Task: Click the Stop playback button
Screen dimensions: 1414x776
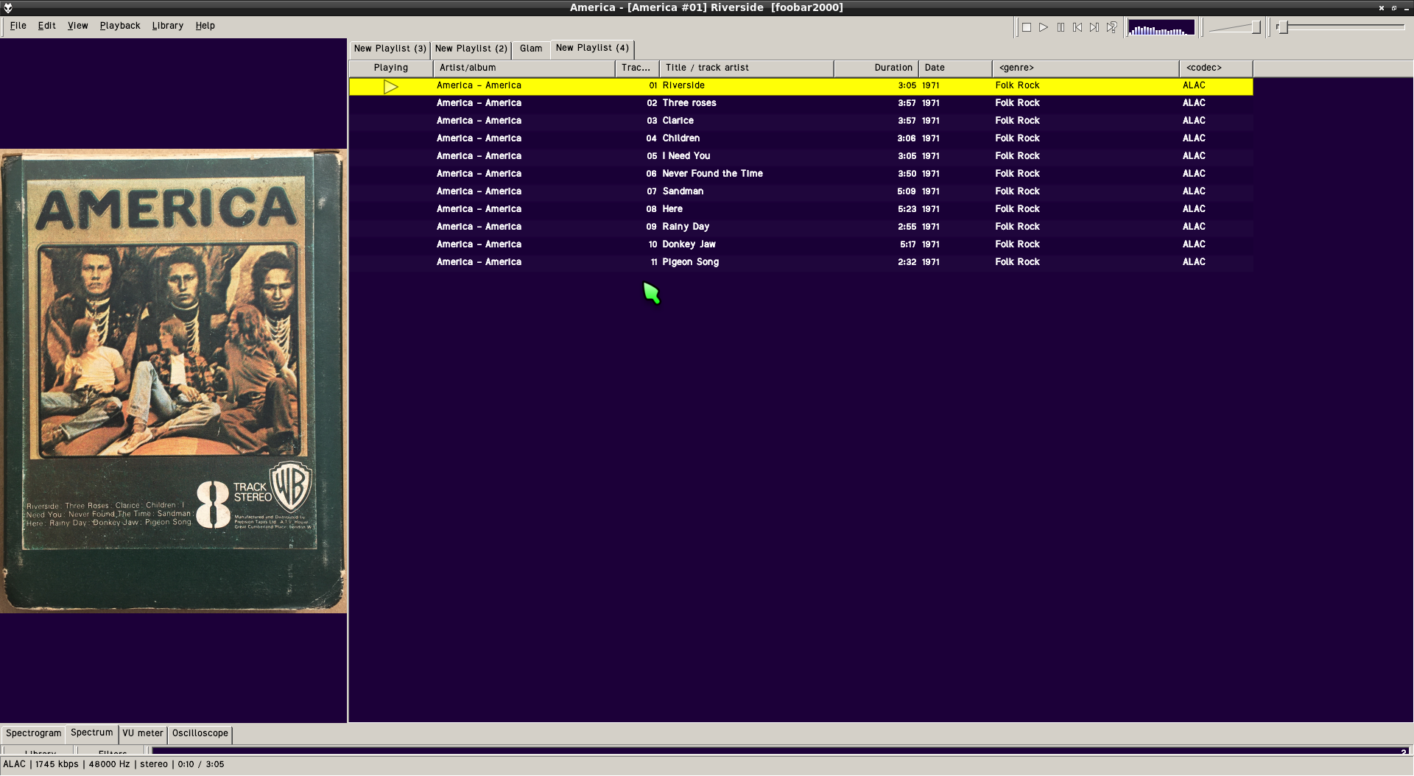Action: (1026, 27)
